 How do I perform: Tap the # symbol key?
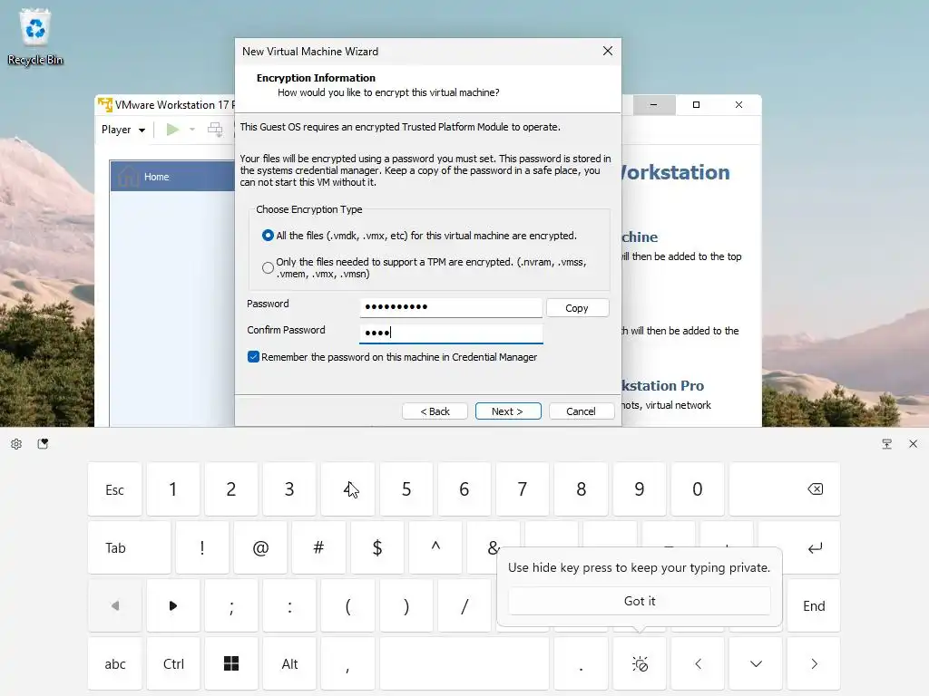[x=318, y=547]
